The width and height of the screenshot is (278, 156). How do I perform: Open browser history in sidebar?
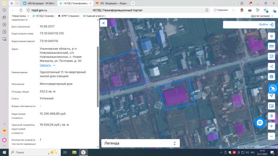(4, 10)
